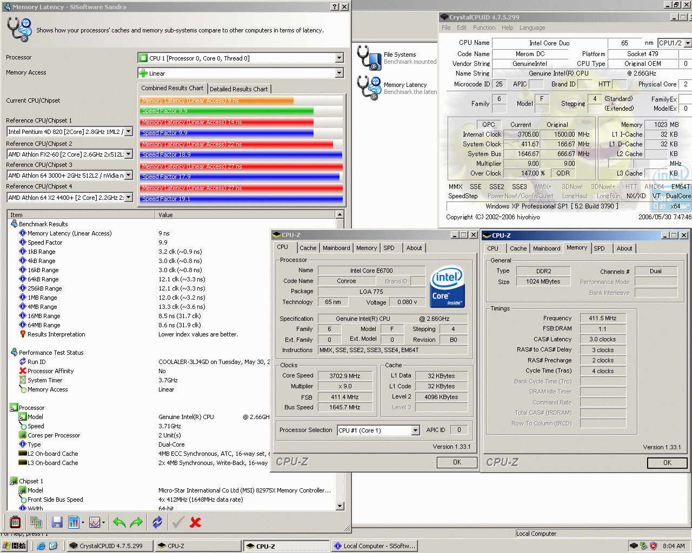
Task: Select the SPD tab in CPU-Z
Action: click(x=600, y=248)
